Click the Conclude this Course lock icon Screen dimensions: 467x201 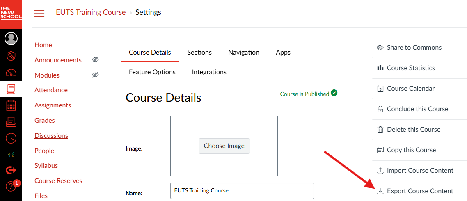click(x=380, y=109)
